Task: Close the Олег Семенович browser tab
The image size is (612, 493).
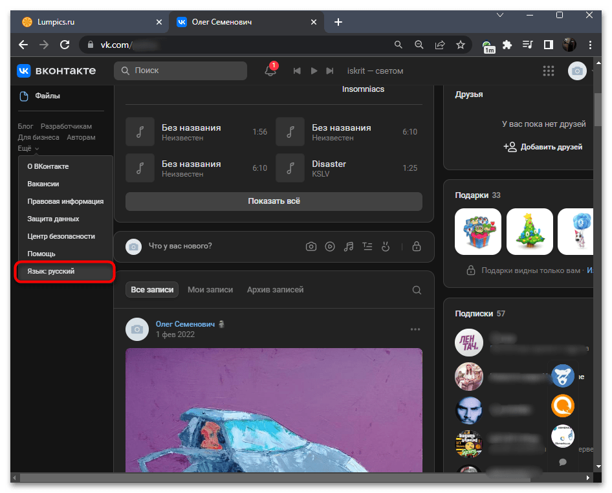Action: (x=313, y=22)
